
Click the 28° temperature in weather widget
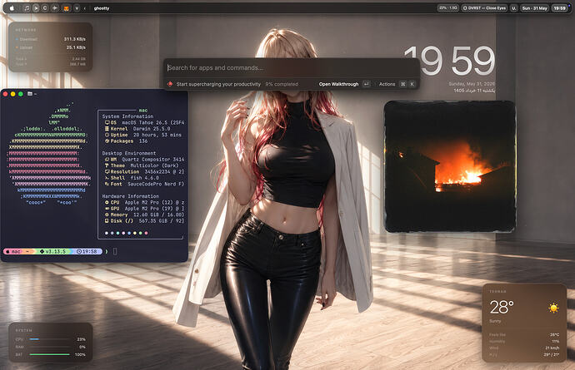502,307
